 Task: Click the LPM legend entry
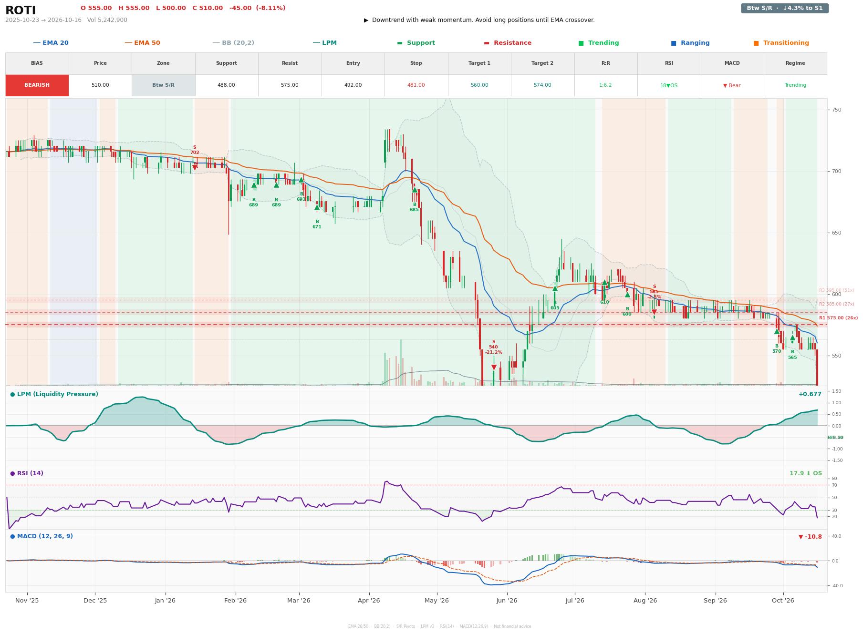pos(324,43)
